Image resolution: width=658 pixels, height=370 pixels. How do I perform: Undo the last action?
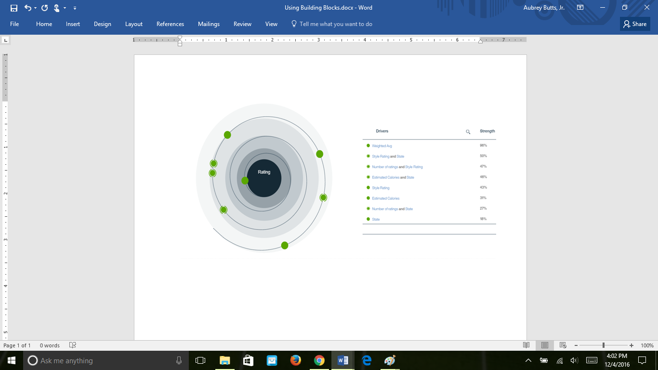click(28, 8)
